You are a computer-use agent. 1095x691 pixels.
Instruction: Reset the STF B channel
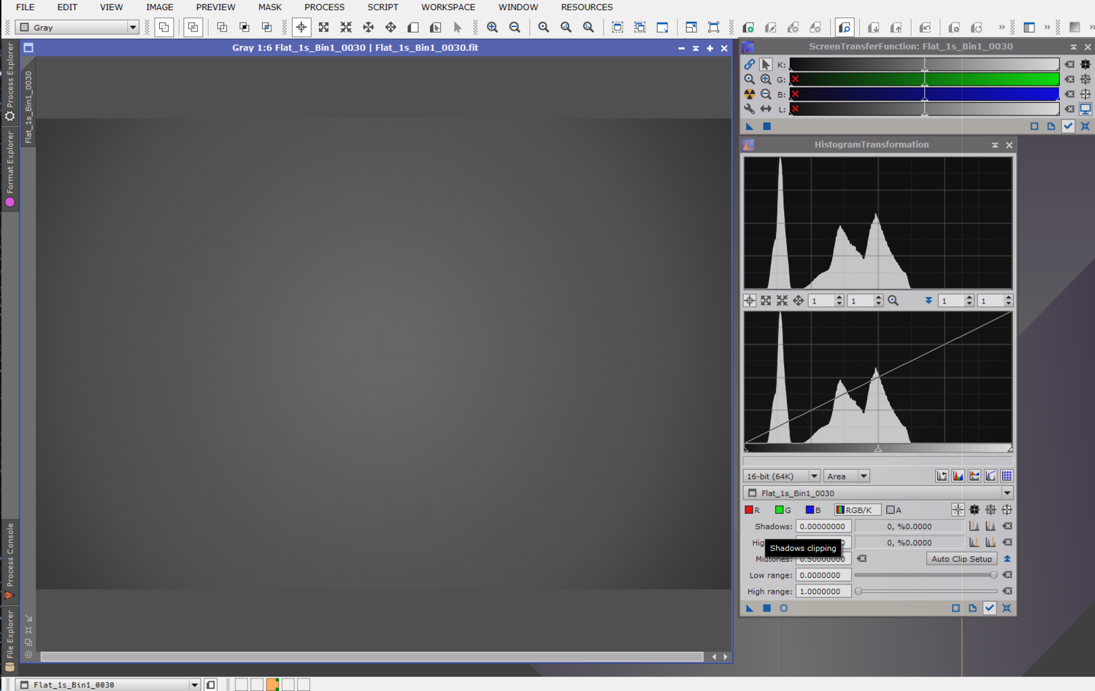pos(1069,94)
